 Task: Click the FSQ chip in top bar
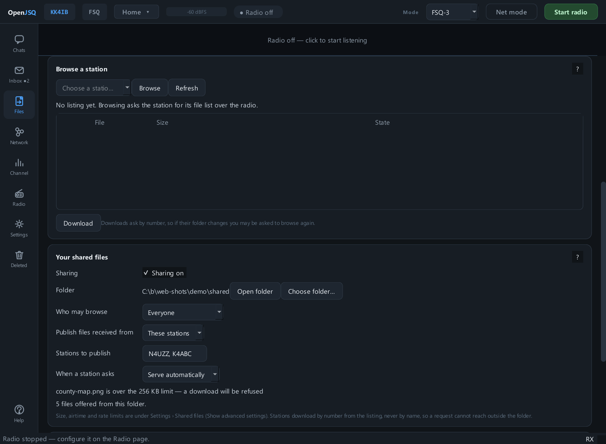(94, 12)
